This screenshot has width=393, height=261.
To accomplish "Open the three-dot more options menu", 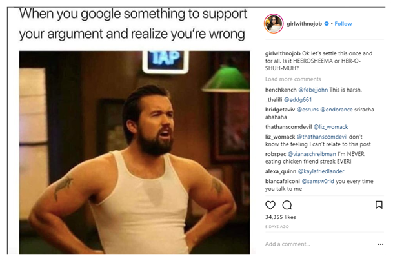I will [x=381, y=244].
